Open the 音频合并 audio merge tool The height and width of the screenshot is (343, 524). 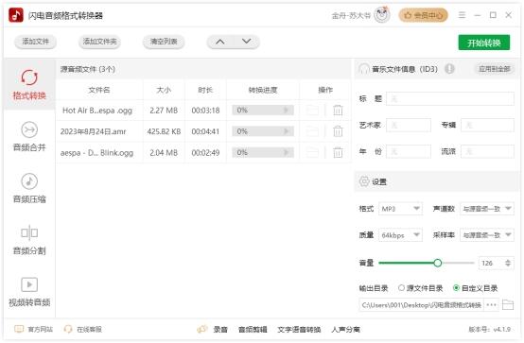(x=29, y=137)
